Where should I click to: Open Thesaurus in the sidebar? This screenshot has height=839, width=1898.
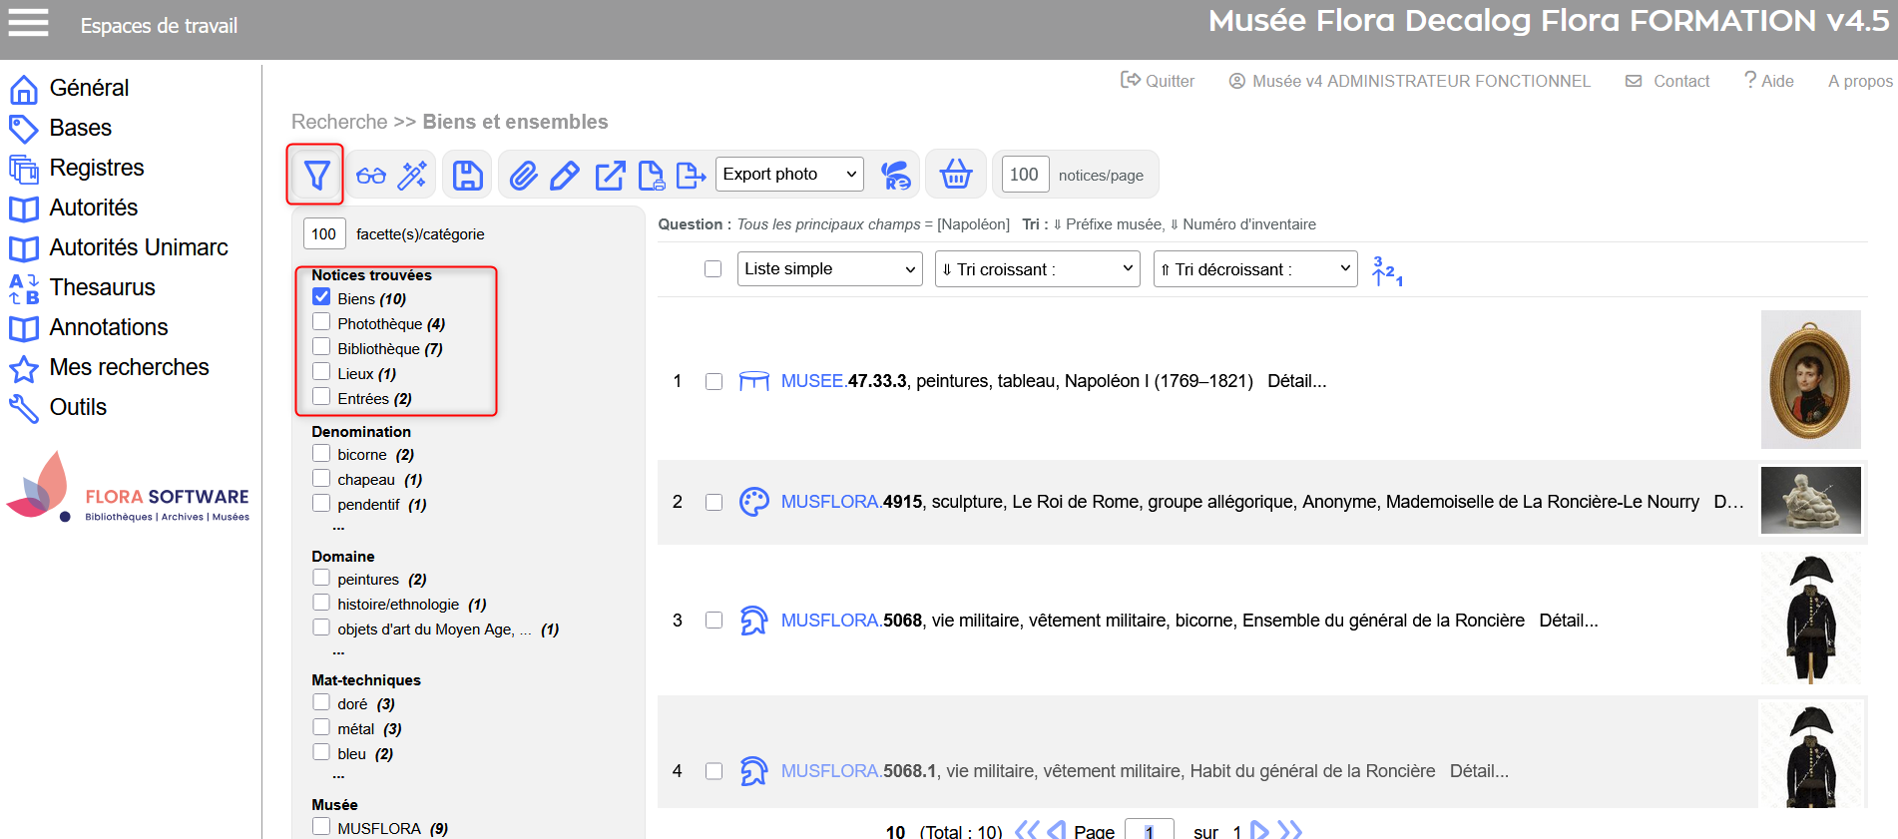[x=102, y=287]
